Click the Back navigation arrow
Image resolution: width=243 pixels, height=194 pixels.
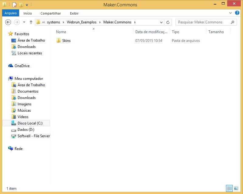[x=8, y=22]
